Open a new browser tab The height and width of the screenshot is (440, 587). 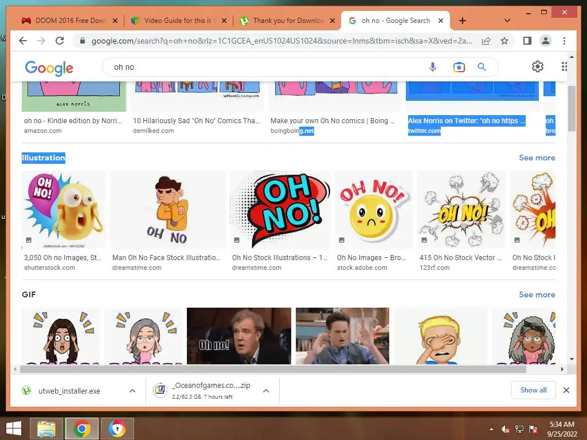pos(463,21)
